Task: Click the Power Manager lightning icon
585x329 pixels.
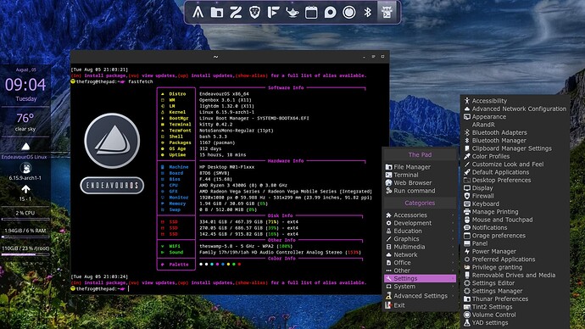Action: coord(467,251)
